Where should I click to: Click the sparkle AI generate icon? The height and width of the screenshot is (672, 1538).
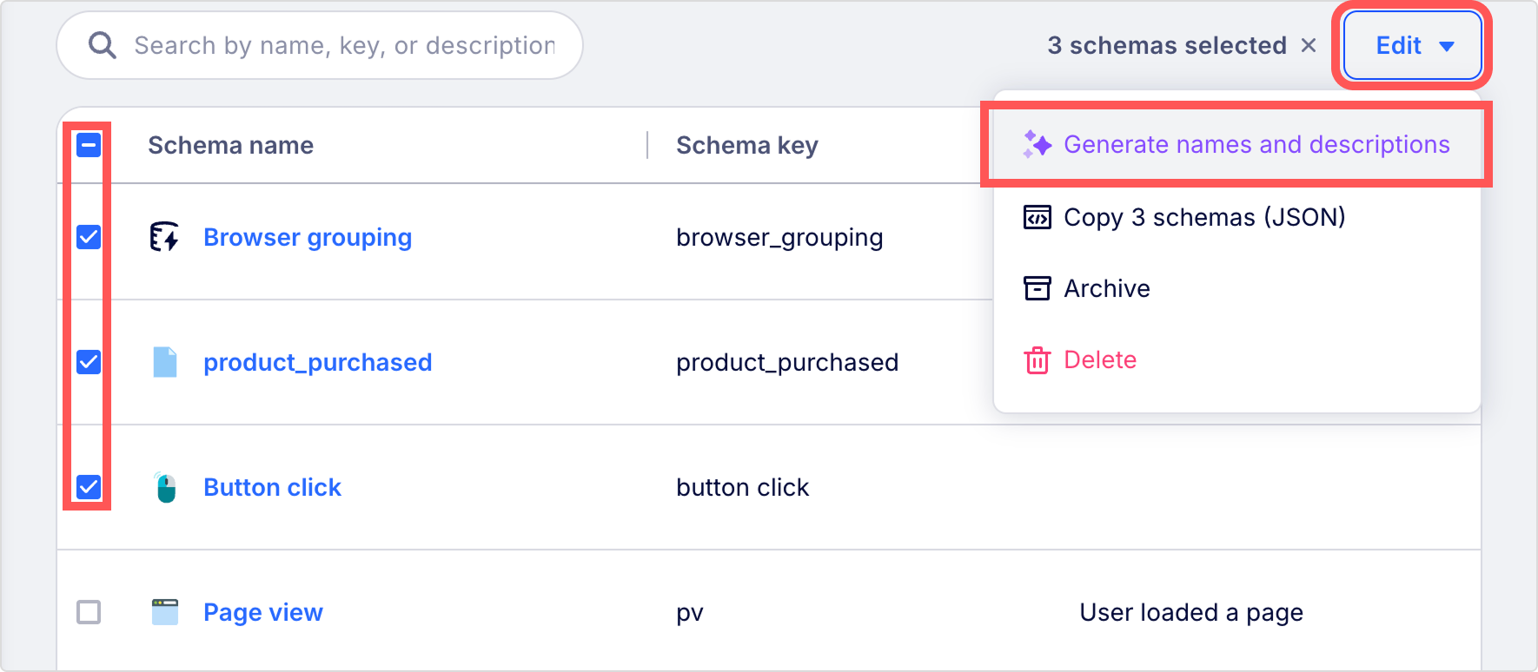click(1037, 144)
